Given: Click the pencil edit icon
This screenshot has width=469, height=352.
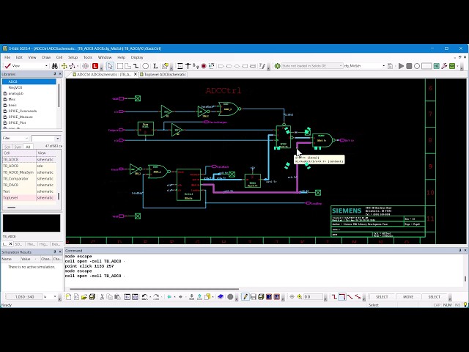Looking at the screenshot, I should click(245, 296).
